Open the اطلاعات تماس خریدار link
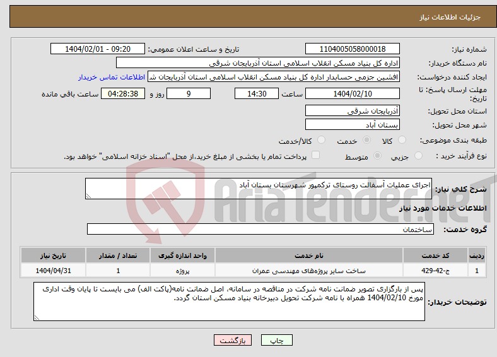Screen dimensions: 497x357 [112, 77]
